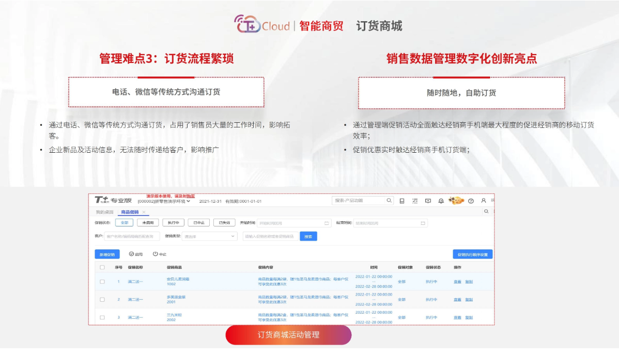
Task: Click the magnifier icon in product search box
Action: point(389,201)
